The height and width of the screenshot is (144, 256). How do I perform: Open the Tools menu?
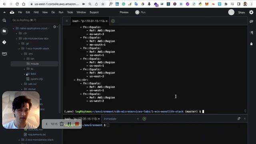(x=70, y=12)
